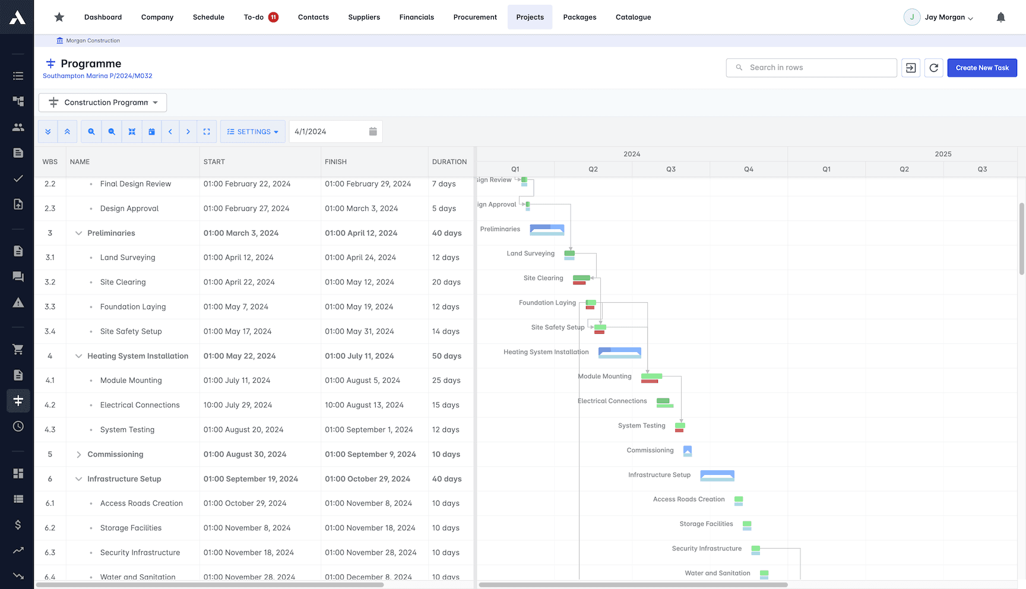Click the Search in rows field
The height and width of the screenshot is (589, 1026).
(x=811, y=67)
